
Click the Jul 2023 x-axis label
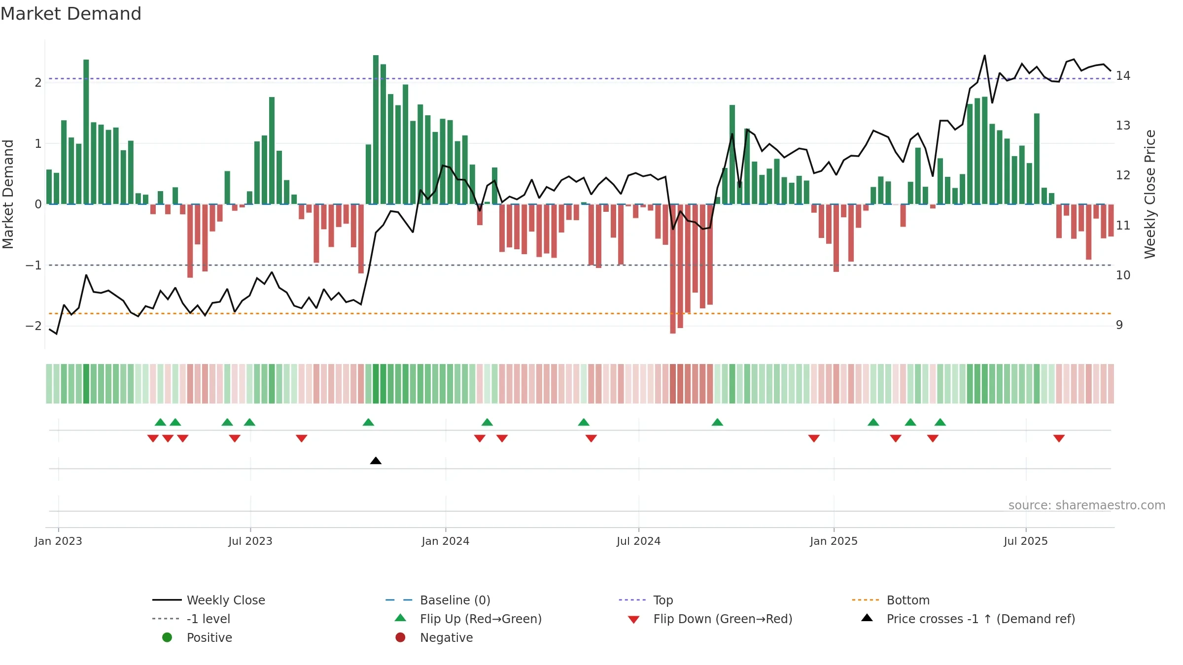[250, 541]
